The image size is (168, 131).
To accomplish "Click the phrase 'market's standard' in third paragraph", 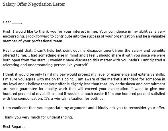I will pos(123,79).
